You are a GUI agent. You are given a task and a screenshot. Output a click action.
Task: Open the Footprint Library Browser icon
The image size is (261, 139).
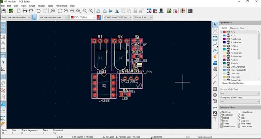[x=155, y=11]
